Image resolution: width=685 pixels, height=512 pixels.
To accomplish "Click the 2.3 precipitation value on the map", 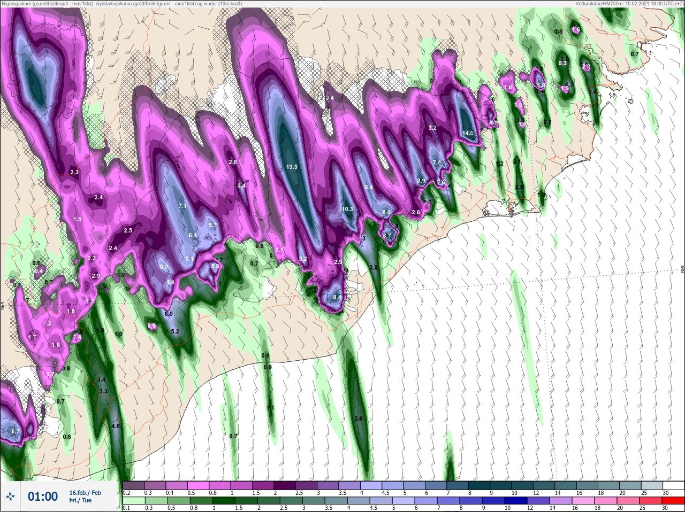I will pos(74,172).
